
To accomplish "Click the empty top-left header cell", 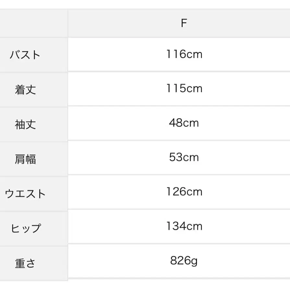I will tap(33, 23).
